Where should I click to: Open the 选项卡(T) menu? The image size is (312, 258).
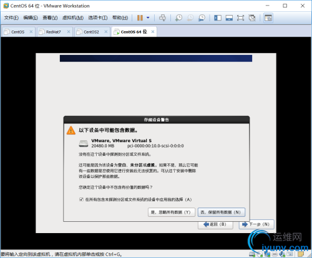(98, 18)
